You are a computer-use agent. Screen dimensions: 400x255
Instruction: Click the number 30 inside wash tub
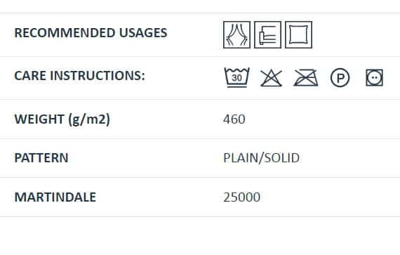coord(236,78)
